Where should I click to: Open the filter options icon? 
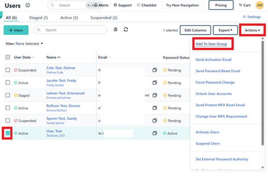[x=116, y=30]
